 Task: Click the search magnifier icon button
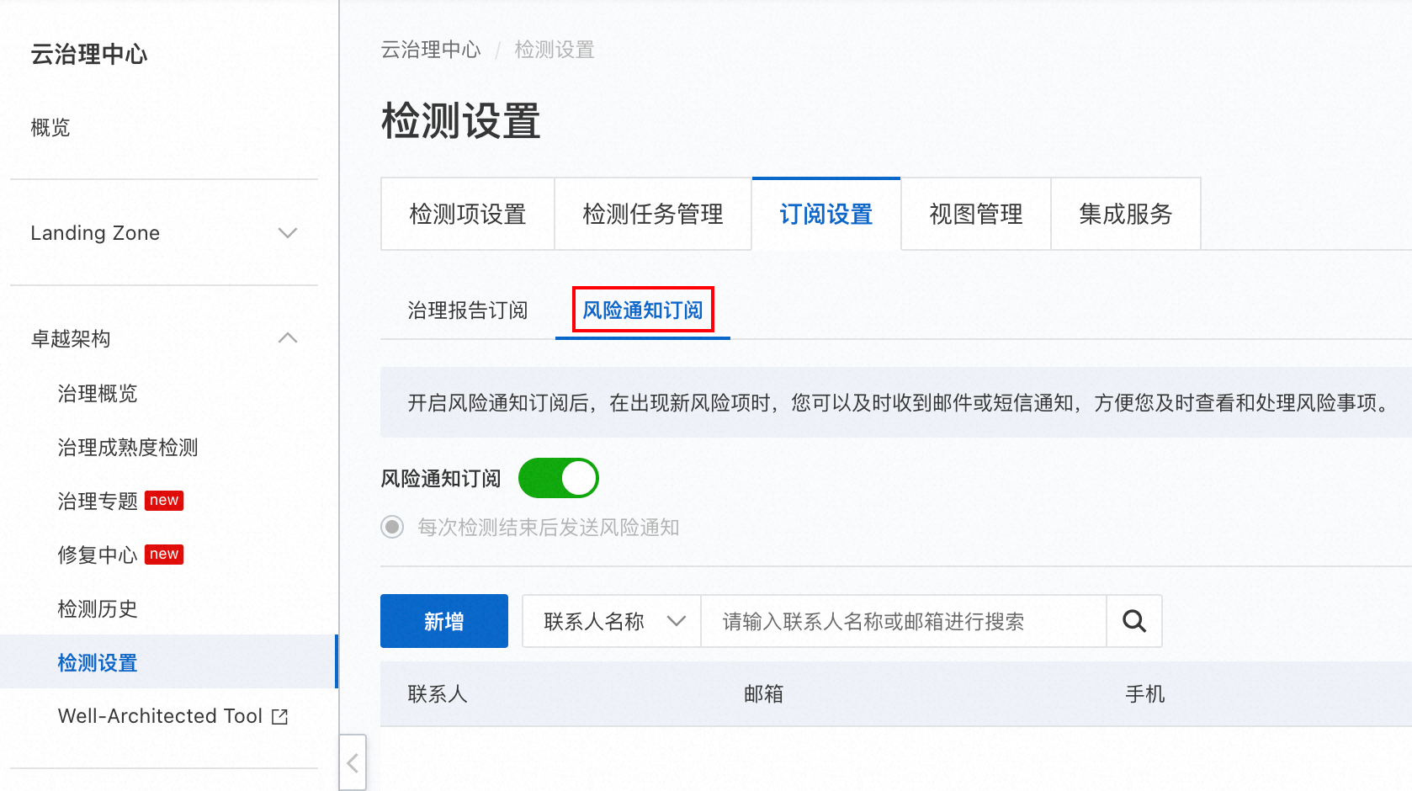click(1133, 622)
